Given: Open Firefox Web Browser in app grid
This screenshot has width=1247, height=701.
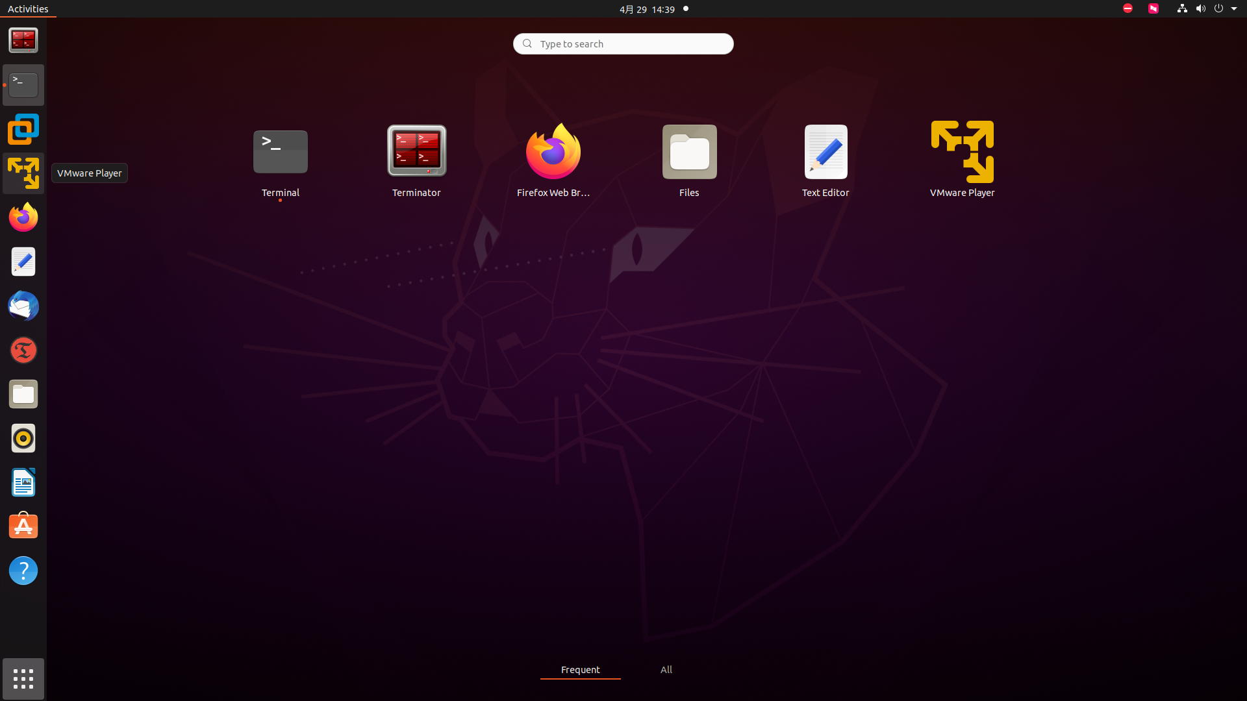Looking at the screenshot, I should (x=553, y=151).
